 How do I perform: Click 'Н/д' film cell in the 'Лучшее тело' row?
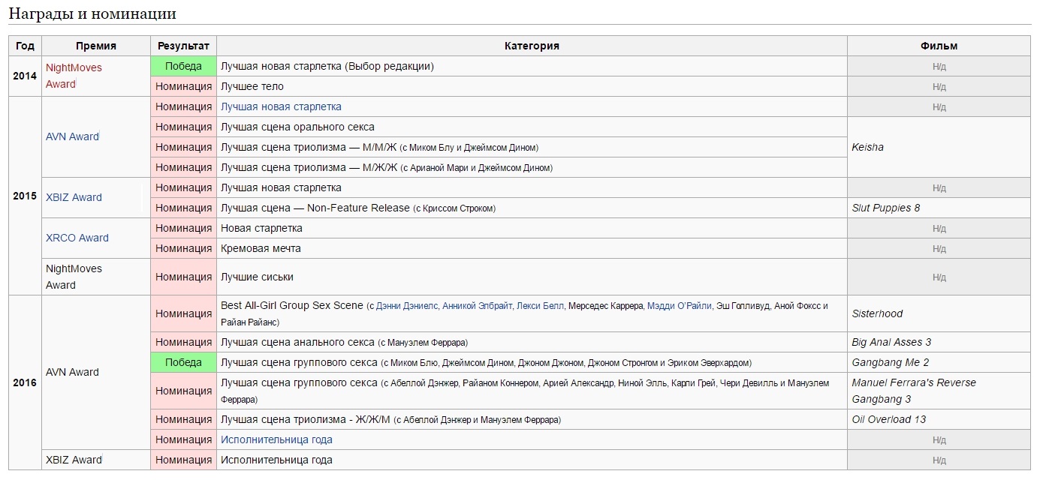[x=939, y=86]
